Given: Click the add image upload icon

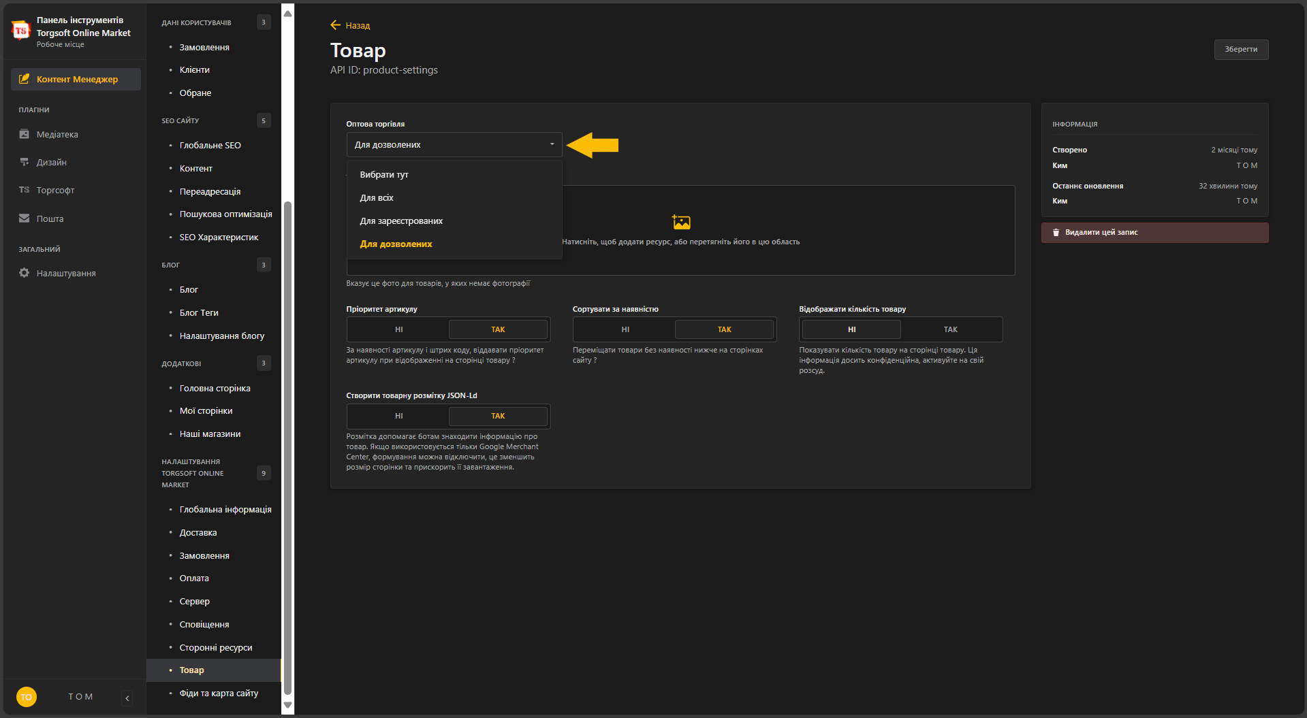Looking at the screenshot, I should coord(681,222).
